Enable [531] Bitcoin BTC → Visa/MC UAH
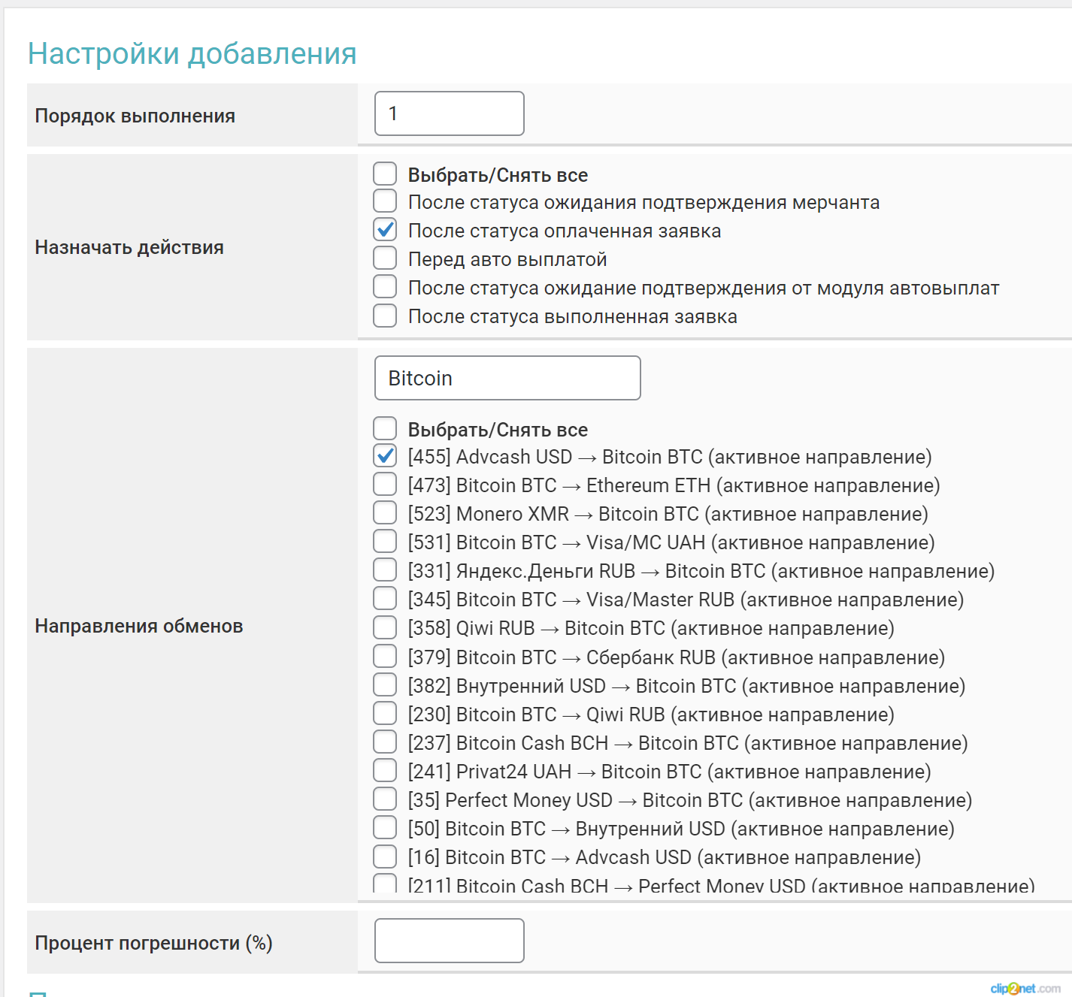 [x=385, y=541]
